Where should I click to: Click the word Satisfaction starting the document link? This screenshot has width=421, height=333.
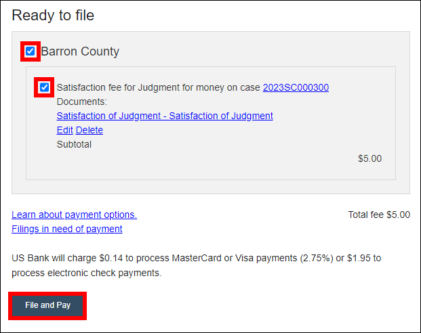(x=82, y=116)
